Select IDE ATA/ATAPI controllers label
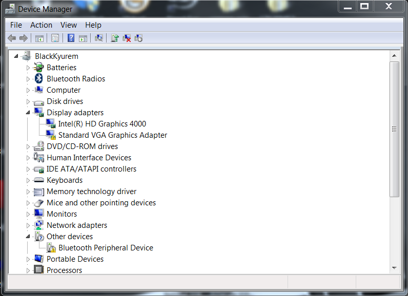The image size is (408, 296). pos(91,169)
